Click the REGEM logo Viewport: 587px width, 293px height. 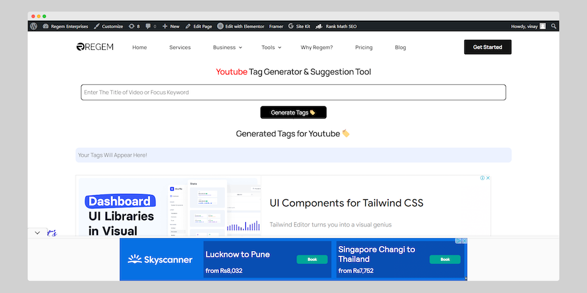tap(95, 47)
